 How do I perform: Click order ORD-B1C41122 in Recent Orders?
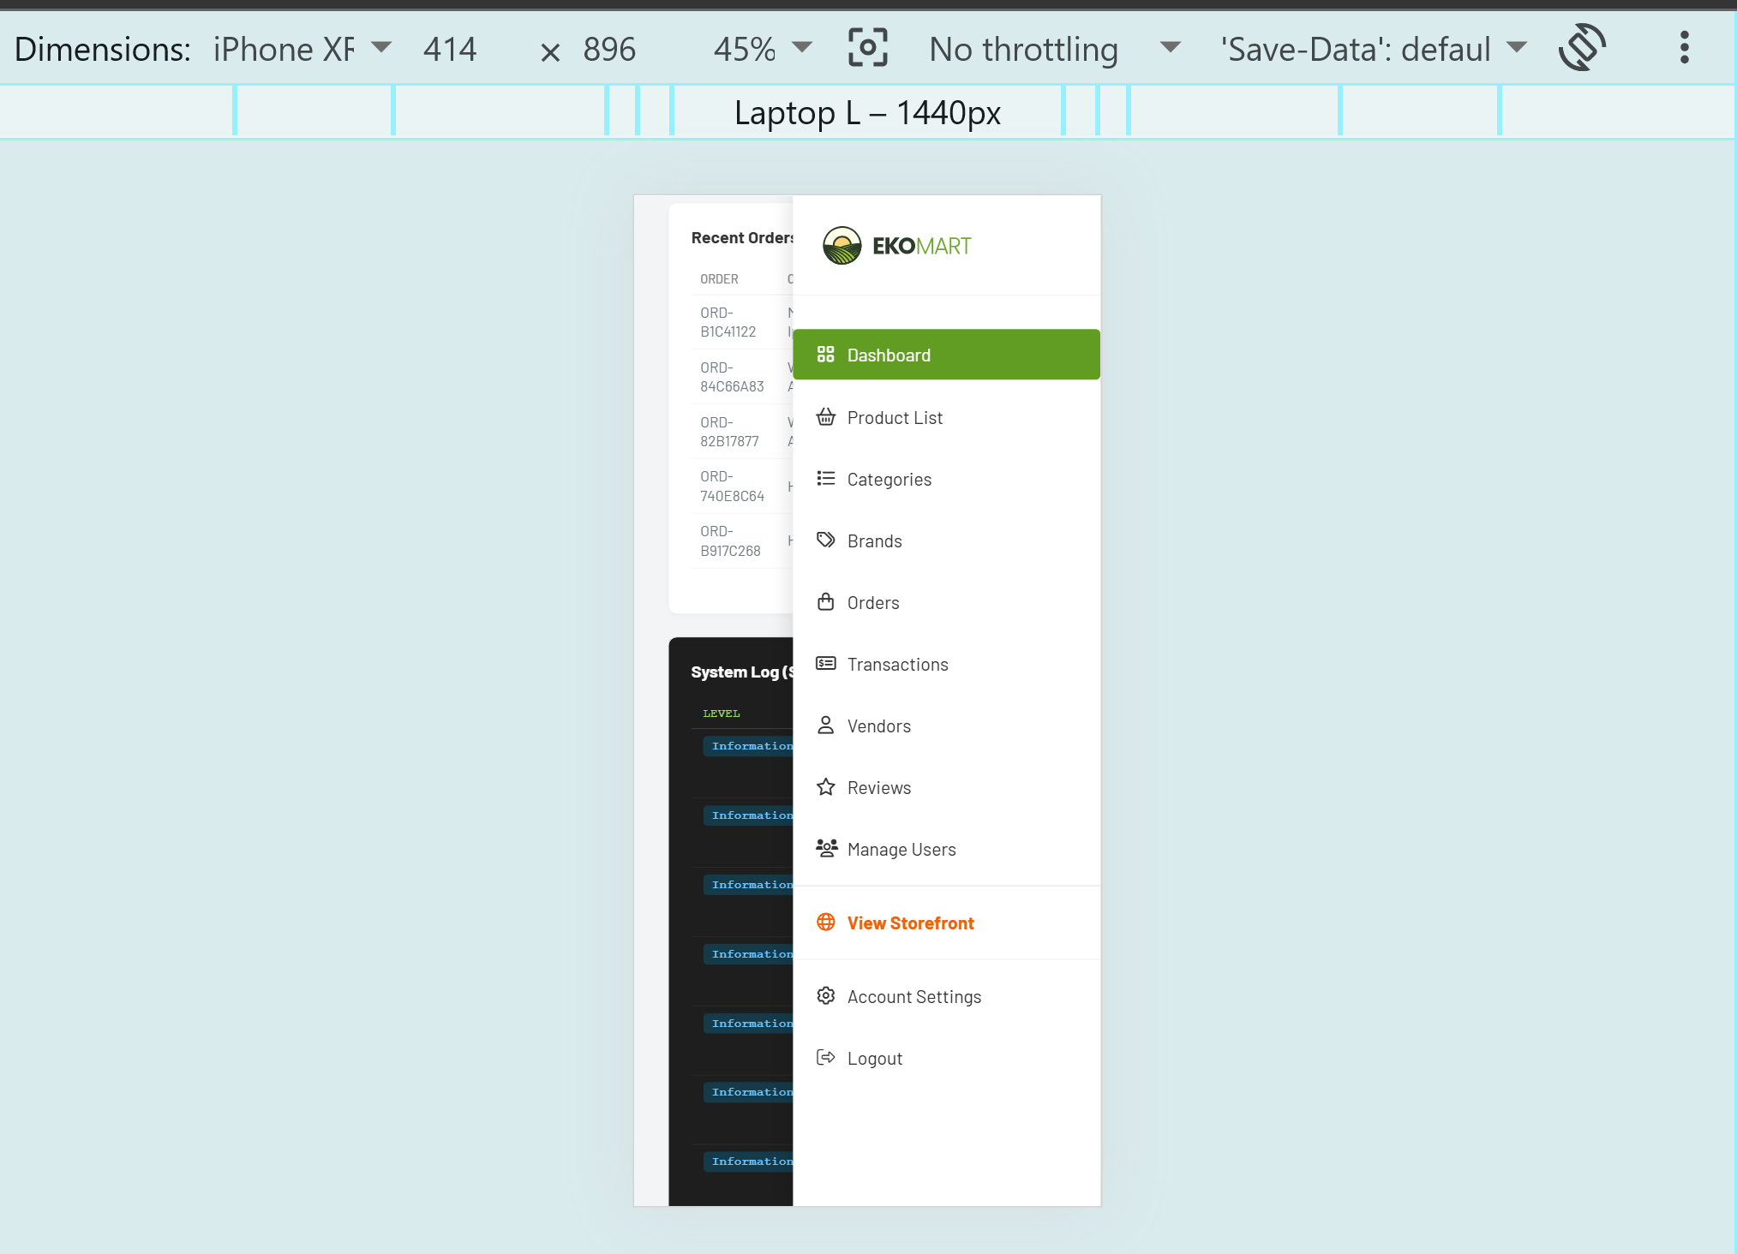click(x=728, y=322)
